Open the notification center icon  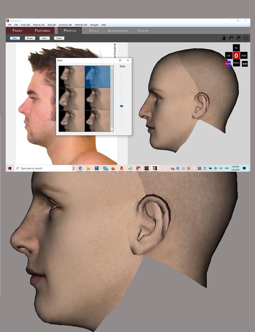pyautogui.click(x=244, y=168)
